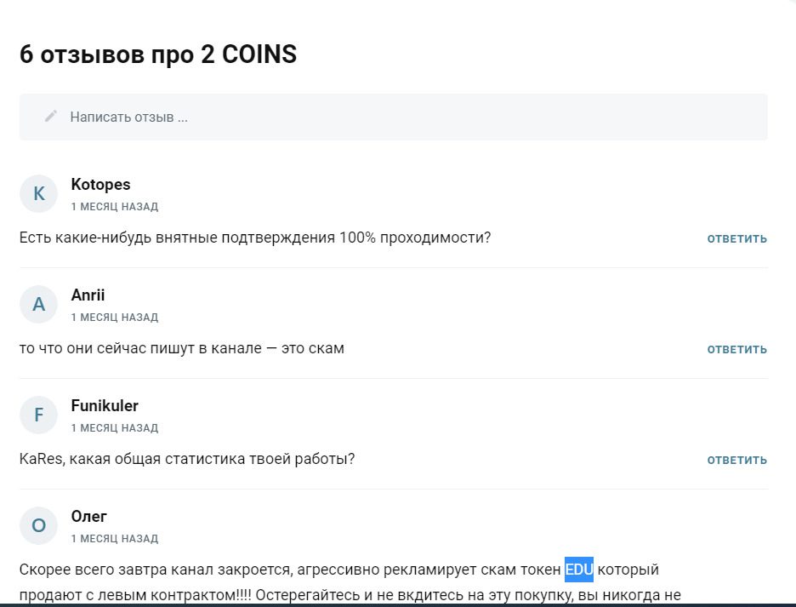Image resolution: width=796 pixels, height=607 pixels.
Task: Click Funikuler avatar circle with letter F
Action: [38, 415]
